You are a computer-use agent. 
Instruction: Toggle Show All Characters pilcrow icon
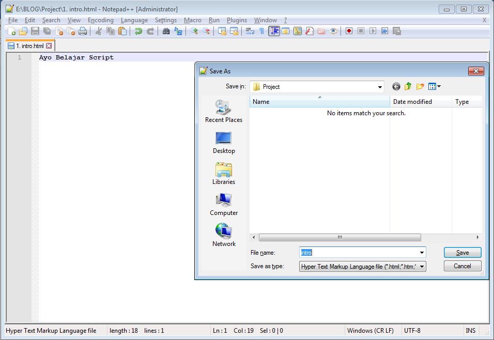261,31
